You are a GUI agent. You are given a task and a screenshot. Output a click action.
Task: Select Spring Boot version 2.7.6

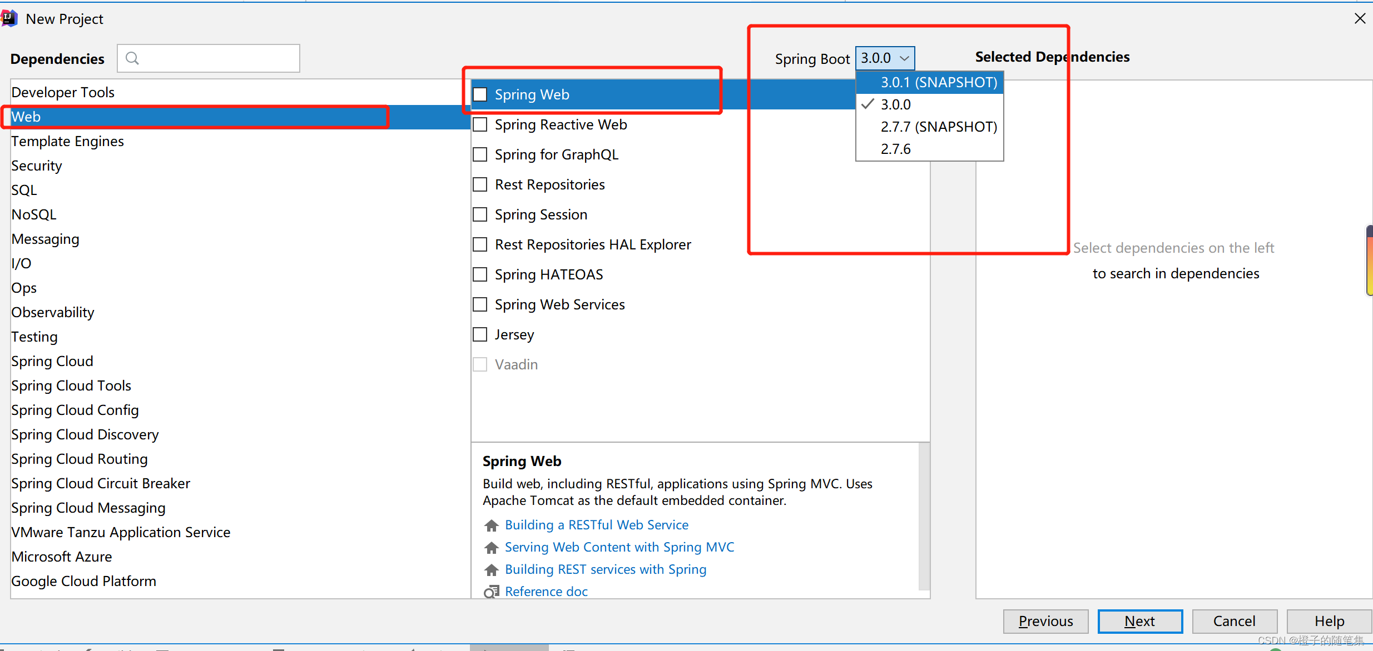[x=893, y=149]
